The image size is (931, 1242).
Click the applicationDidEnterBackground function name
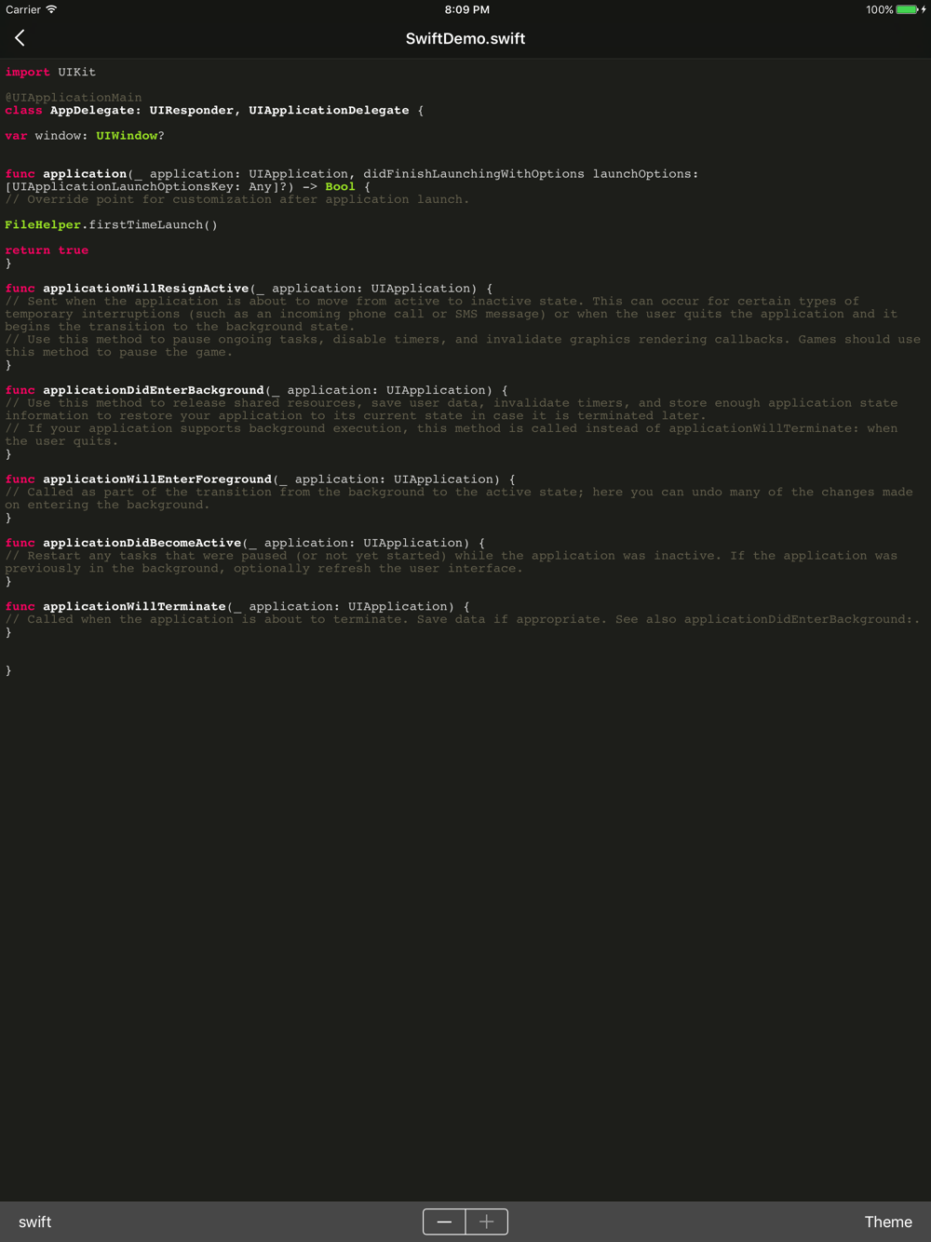(154, 390)
